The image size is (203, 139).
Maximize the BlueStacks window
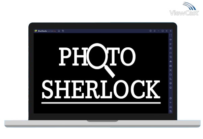(x=163, y=31)
